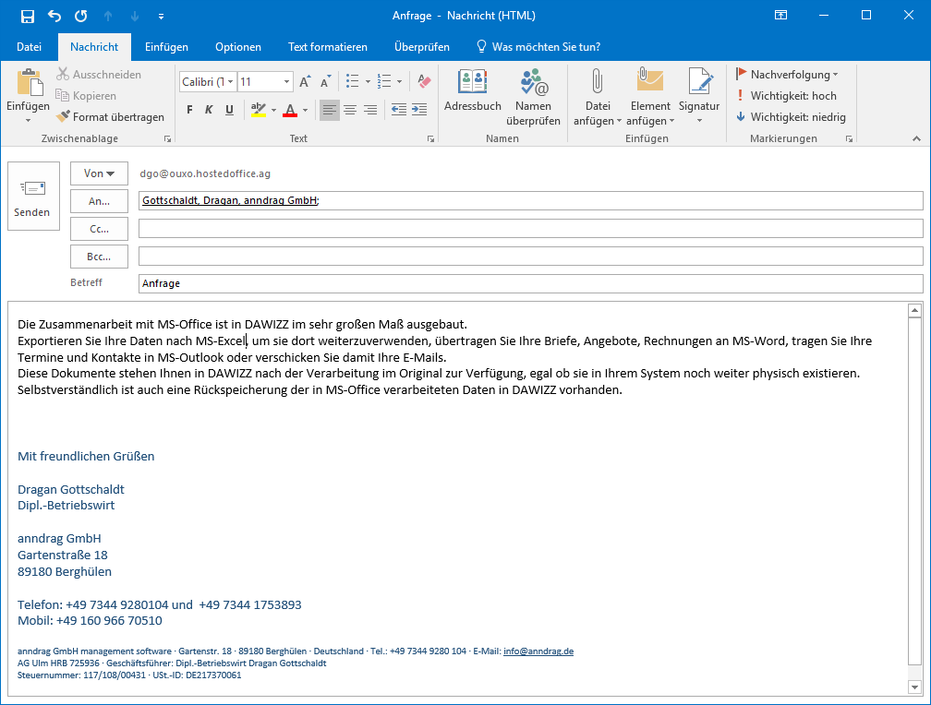The height and width of the screenshot is (705, 931).
Task: Click the Einfügen paste clipboard icon
Action: pyautogui.click(x=28, y=83)
